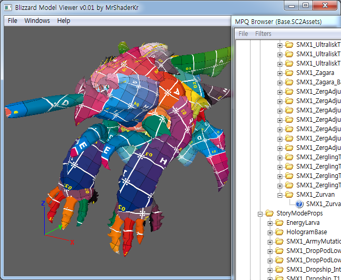Image resolution: width=341 pixels, height=280 pixels.
Task: Close the Blizzard Model Viewer window
Action: coord(325,5)
